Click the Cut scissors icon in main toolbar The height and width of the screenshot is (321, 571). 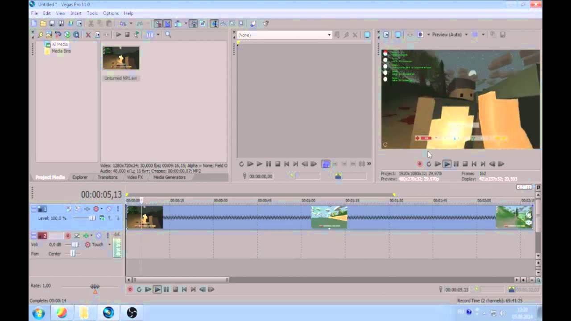[90, 23]
